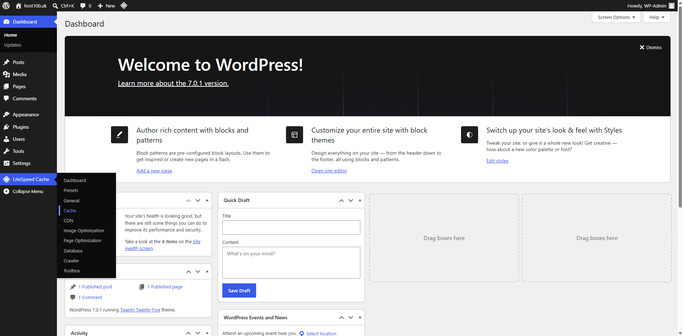Click Edit styles link
Screen dimensions: 683x336
(x=497, y=161)
